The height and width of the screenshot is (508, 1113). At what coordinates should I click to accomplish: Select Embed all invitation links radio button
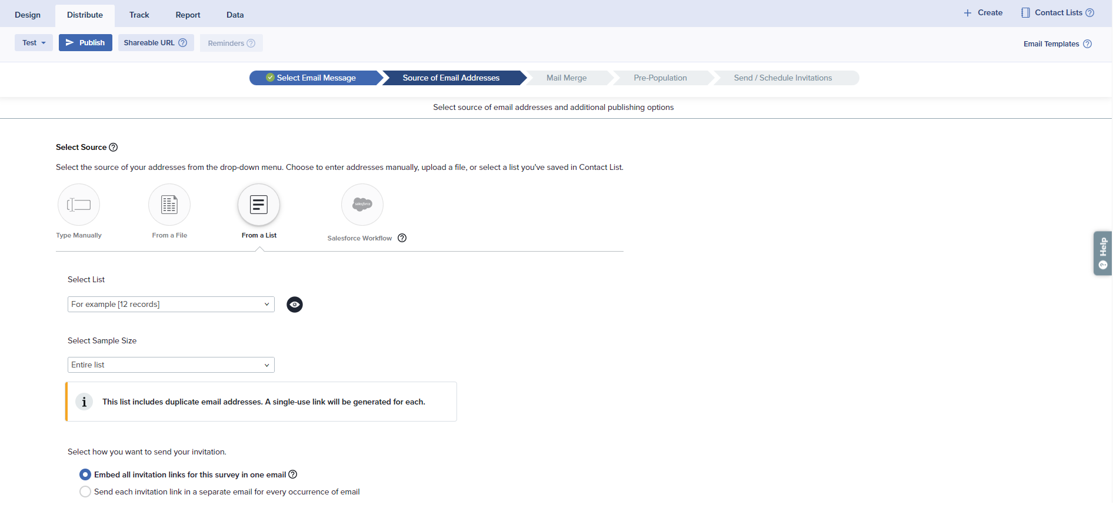point(85,474)
